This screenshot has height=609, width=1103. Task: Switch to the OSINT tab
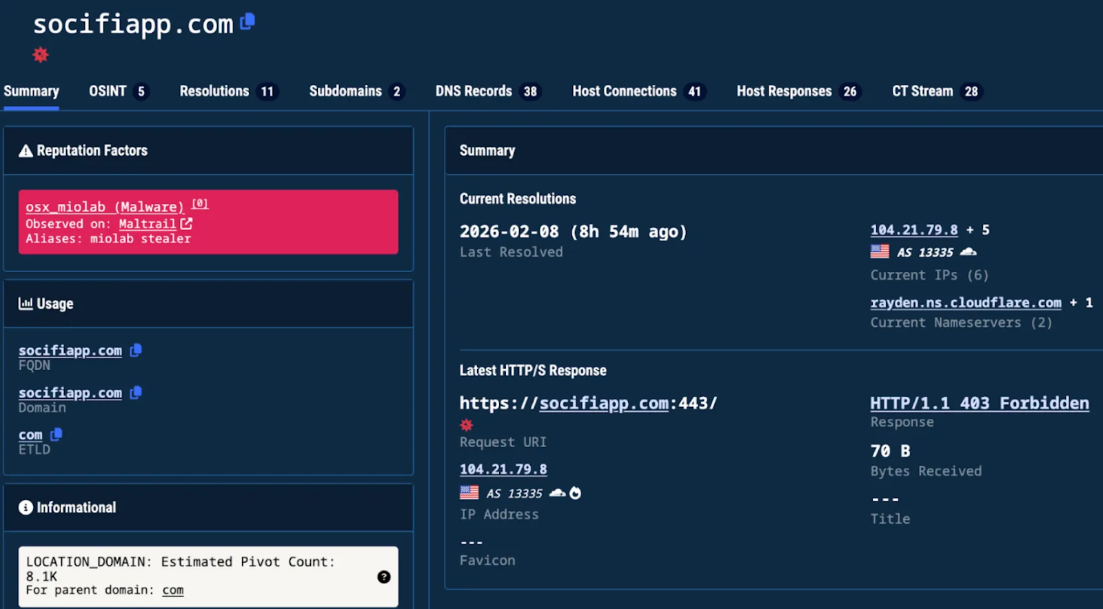(117, 91)
